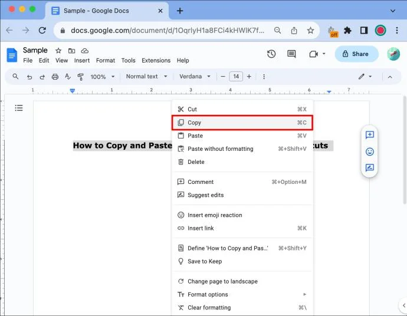
Task: Expand the Normal text style dropdown
Action: pos(147,77)
